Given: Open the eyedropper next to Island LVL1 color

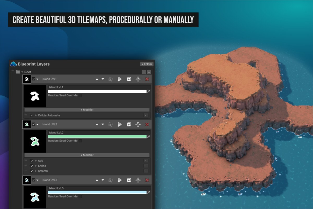Looking at the screenshot, I should coord(149,91).
